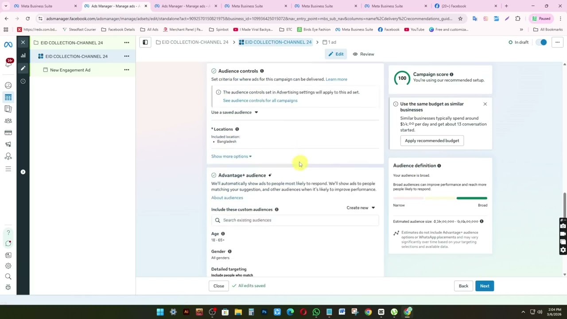Expand the dark strip with arrow button
Screen dimensions: 567x319
click(23, 172)
